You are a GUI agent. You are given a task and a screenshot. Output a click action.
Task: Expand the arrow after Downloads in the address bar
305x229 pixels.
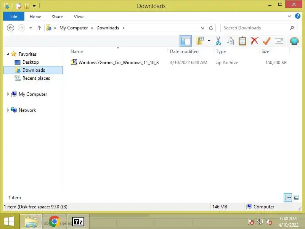click(x=123, y=28)
